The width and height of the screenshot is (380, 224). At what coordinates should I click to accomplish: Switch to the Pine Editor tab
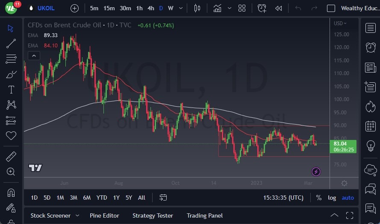point(104,215)
